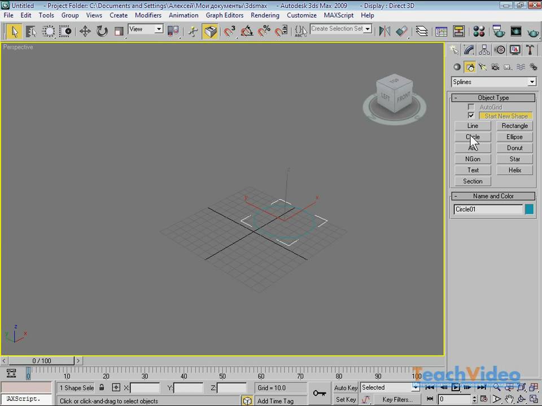Open Schematic View icon

pos(458,32)
